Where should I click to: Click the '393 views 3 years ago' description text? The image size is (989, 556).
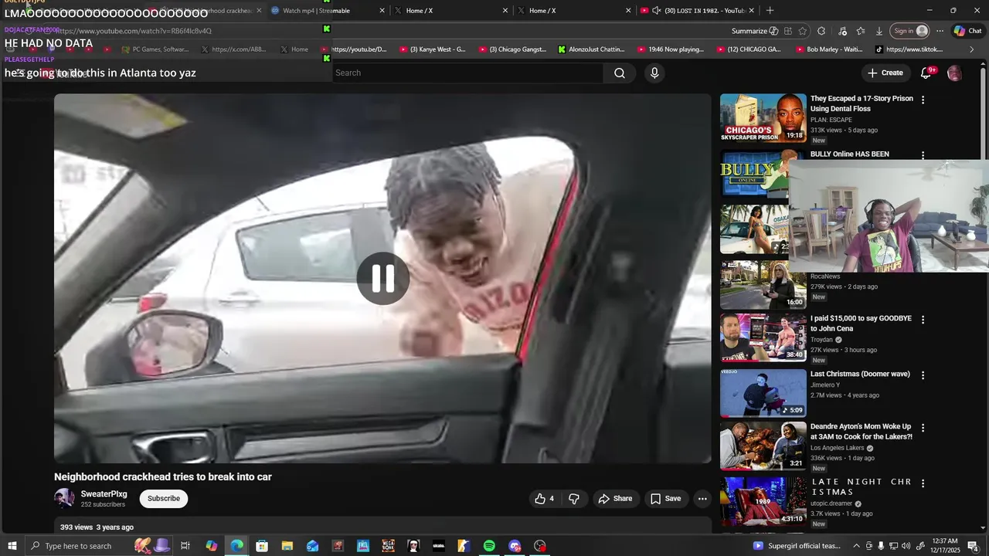coord(97,527)
